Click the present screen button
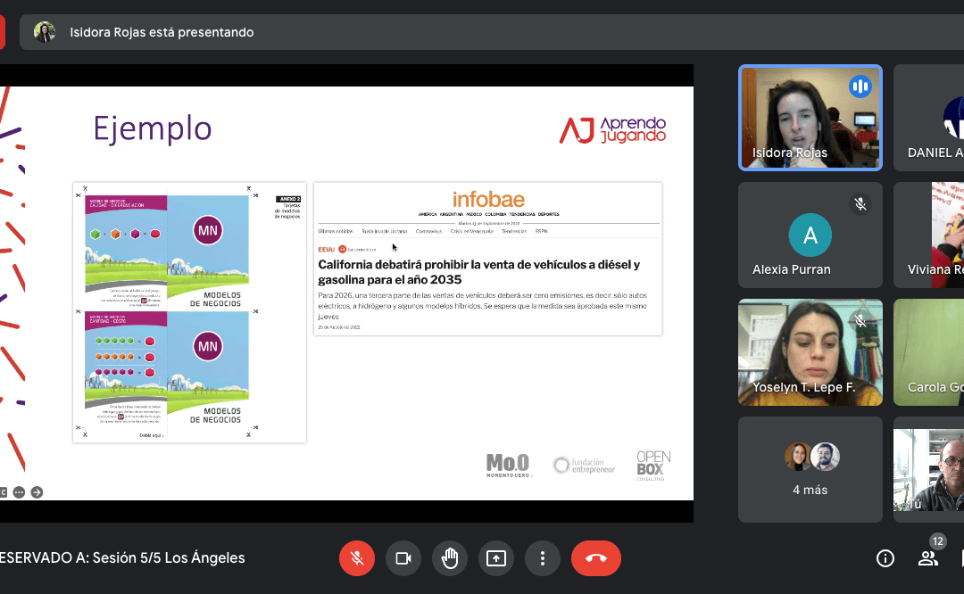 tap(496, 557)
